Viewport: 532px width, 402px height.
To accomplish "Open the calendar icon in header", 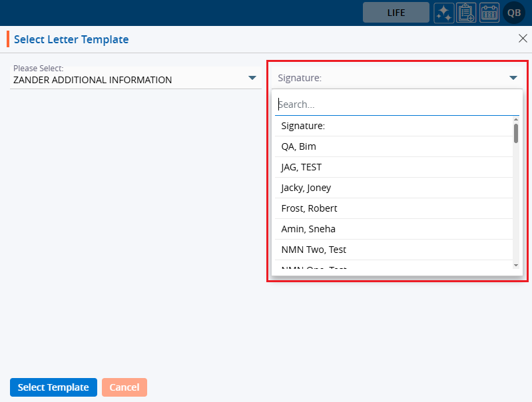I will 489,13.
